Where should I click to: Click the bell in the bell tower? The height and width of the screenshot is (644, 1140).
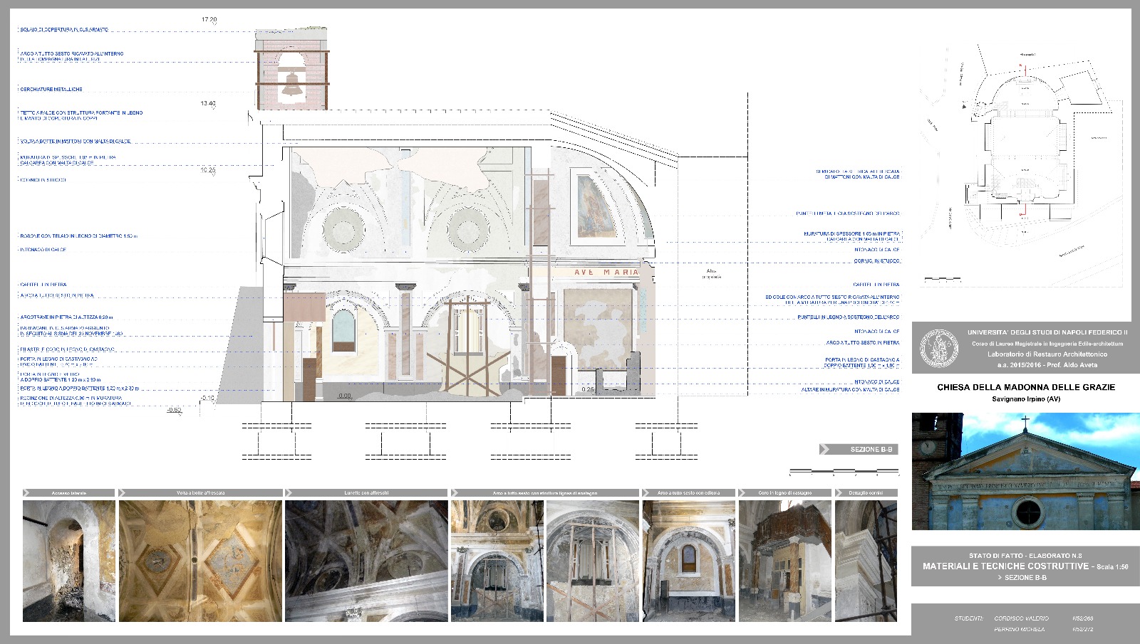click(x=291, y=84)
